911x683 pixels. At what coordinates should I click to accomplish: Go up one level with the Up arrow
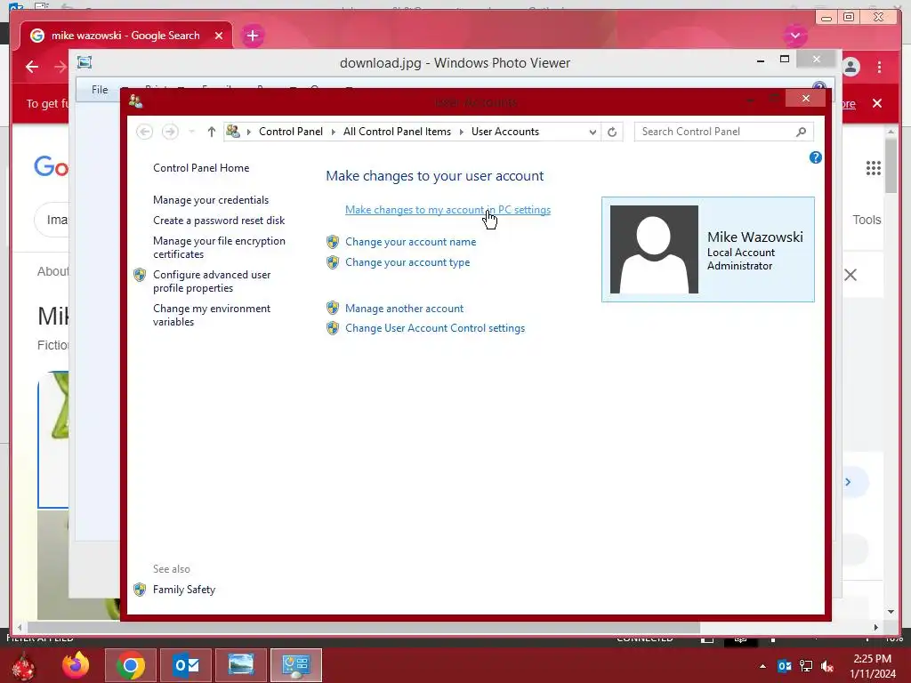coord(212,132)
